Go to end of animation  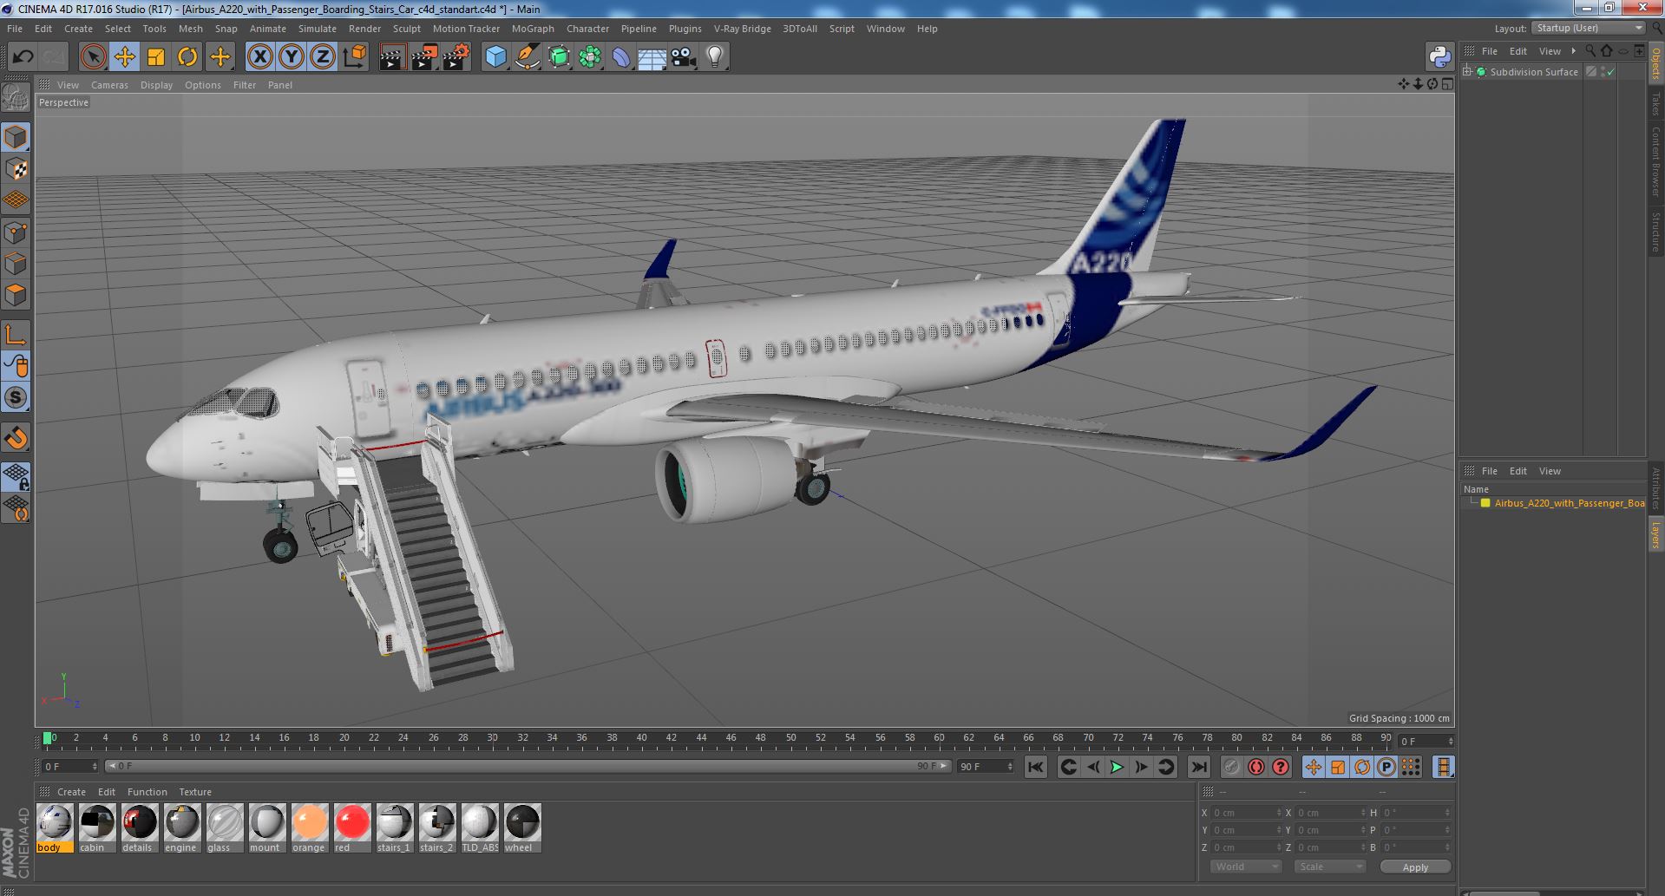click(1198, 767)
